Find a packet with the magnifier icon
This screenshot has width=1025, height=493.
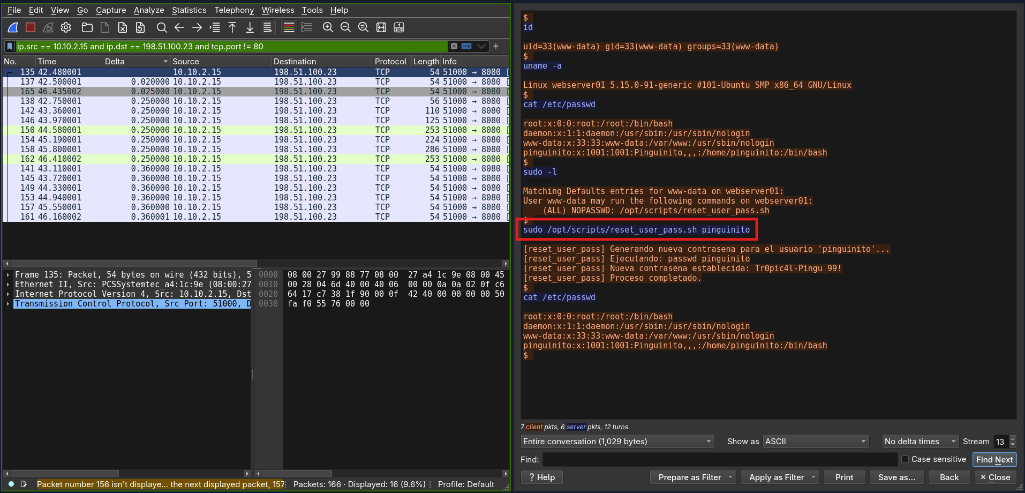point(162,27)
